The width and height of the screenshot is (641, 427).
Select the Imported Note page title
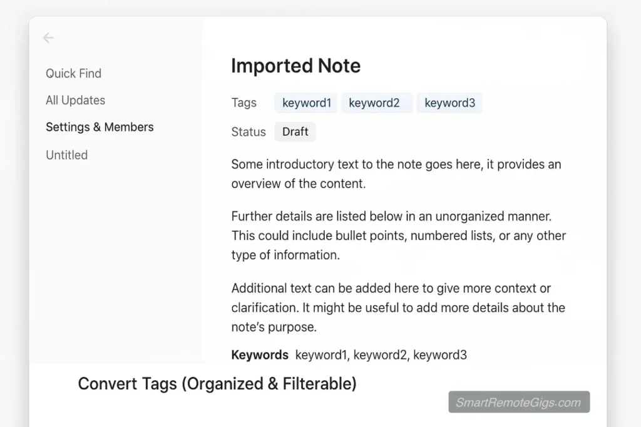click(x=296, y=65)
